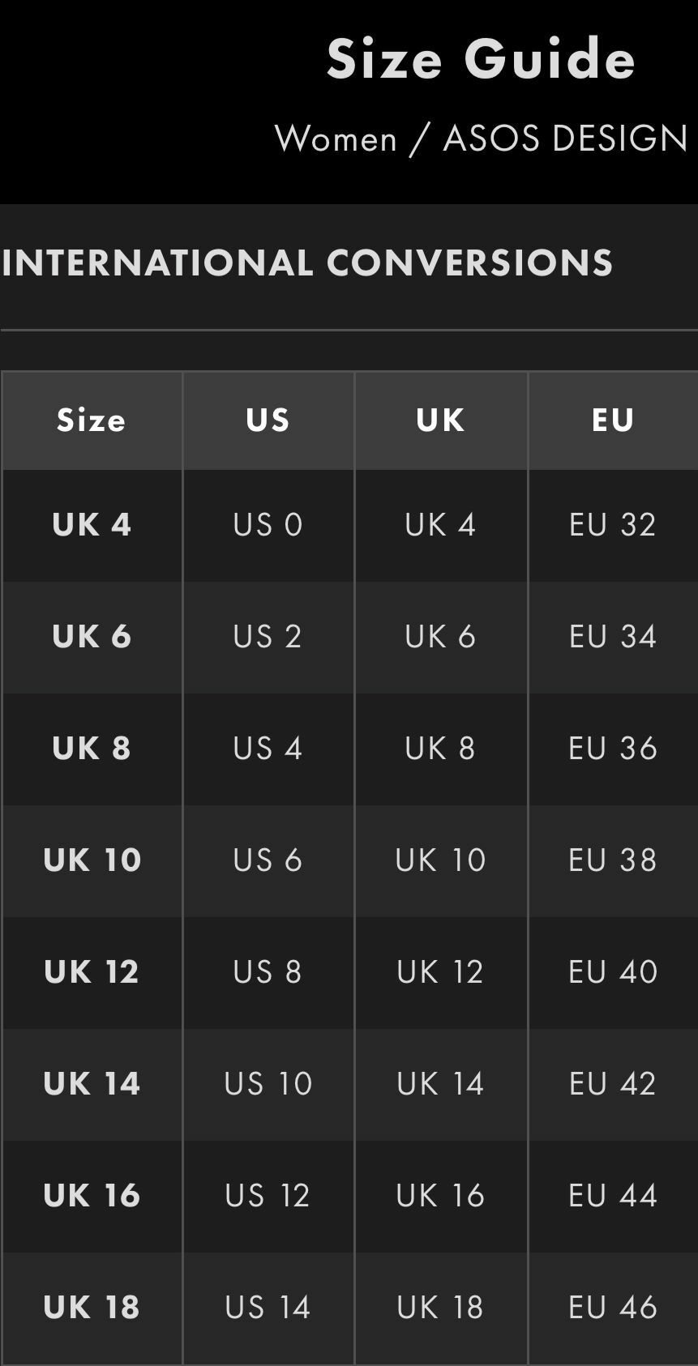
Task: Select the bold UK 10 row label
Action: click(92, 860)
